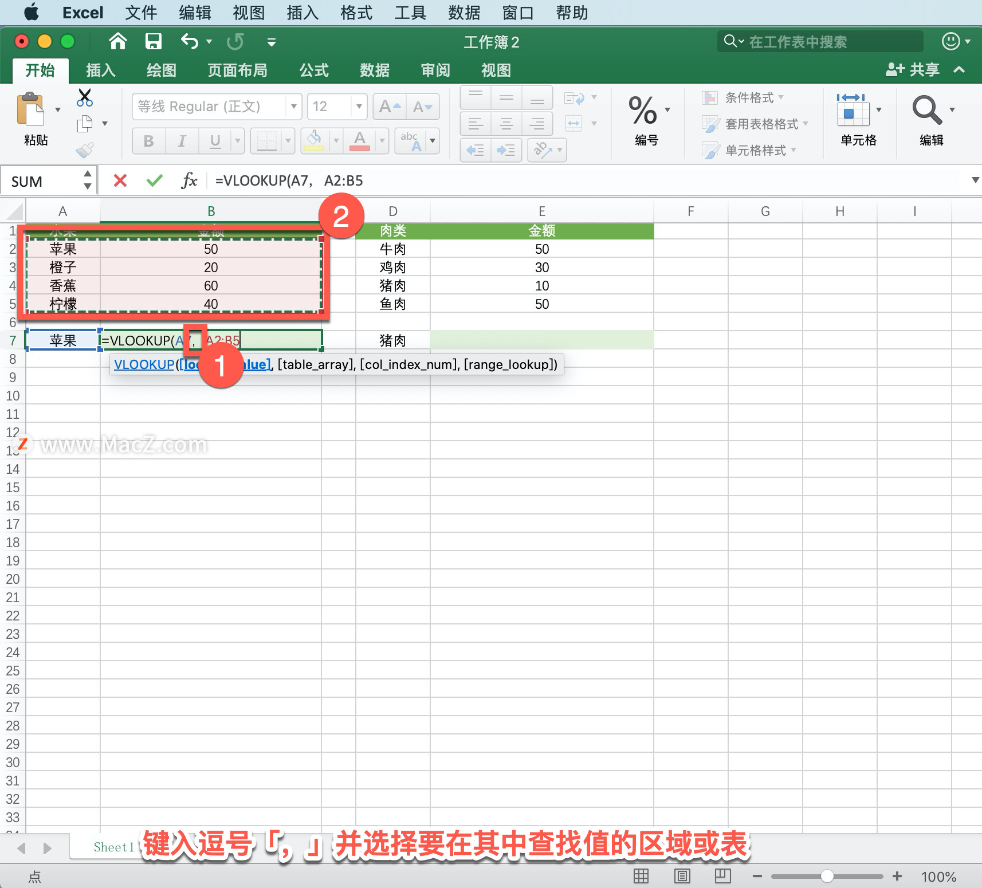
Task: Zoom in with the plus button
Action: pyautogui.click(x=897, y=876)
